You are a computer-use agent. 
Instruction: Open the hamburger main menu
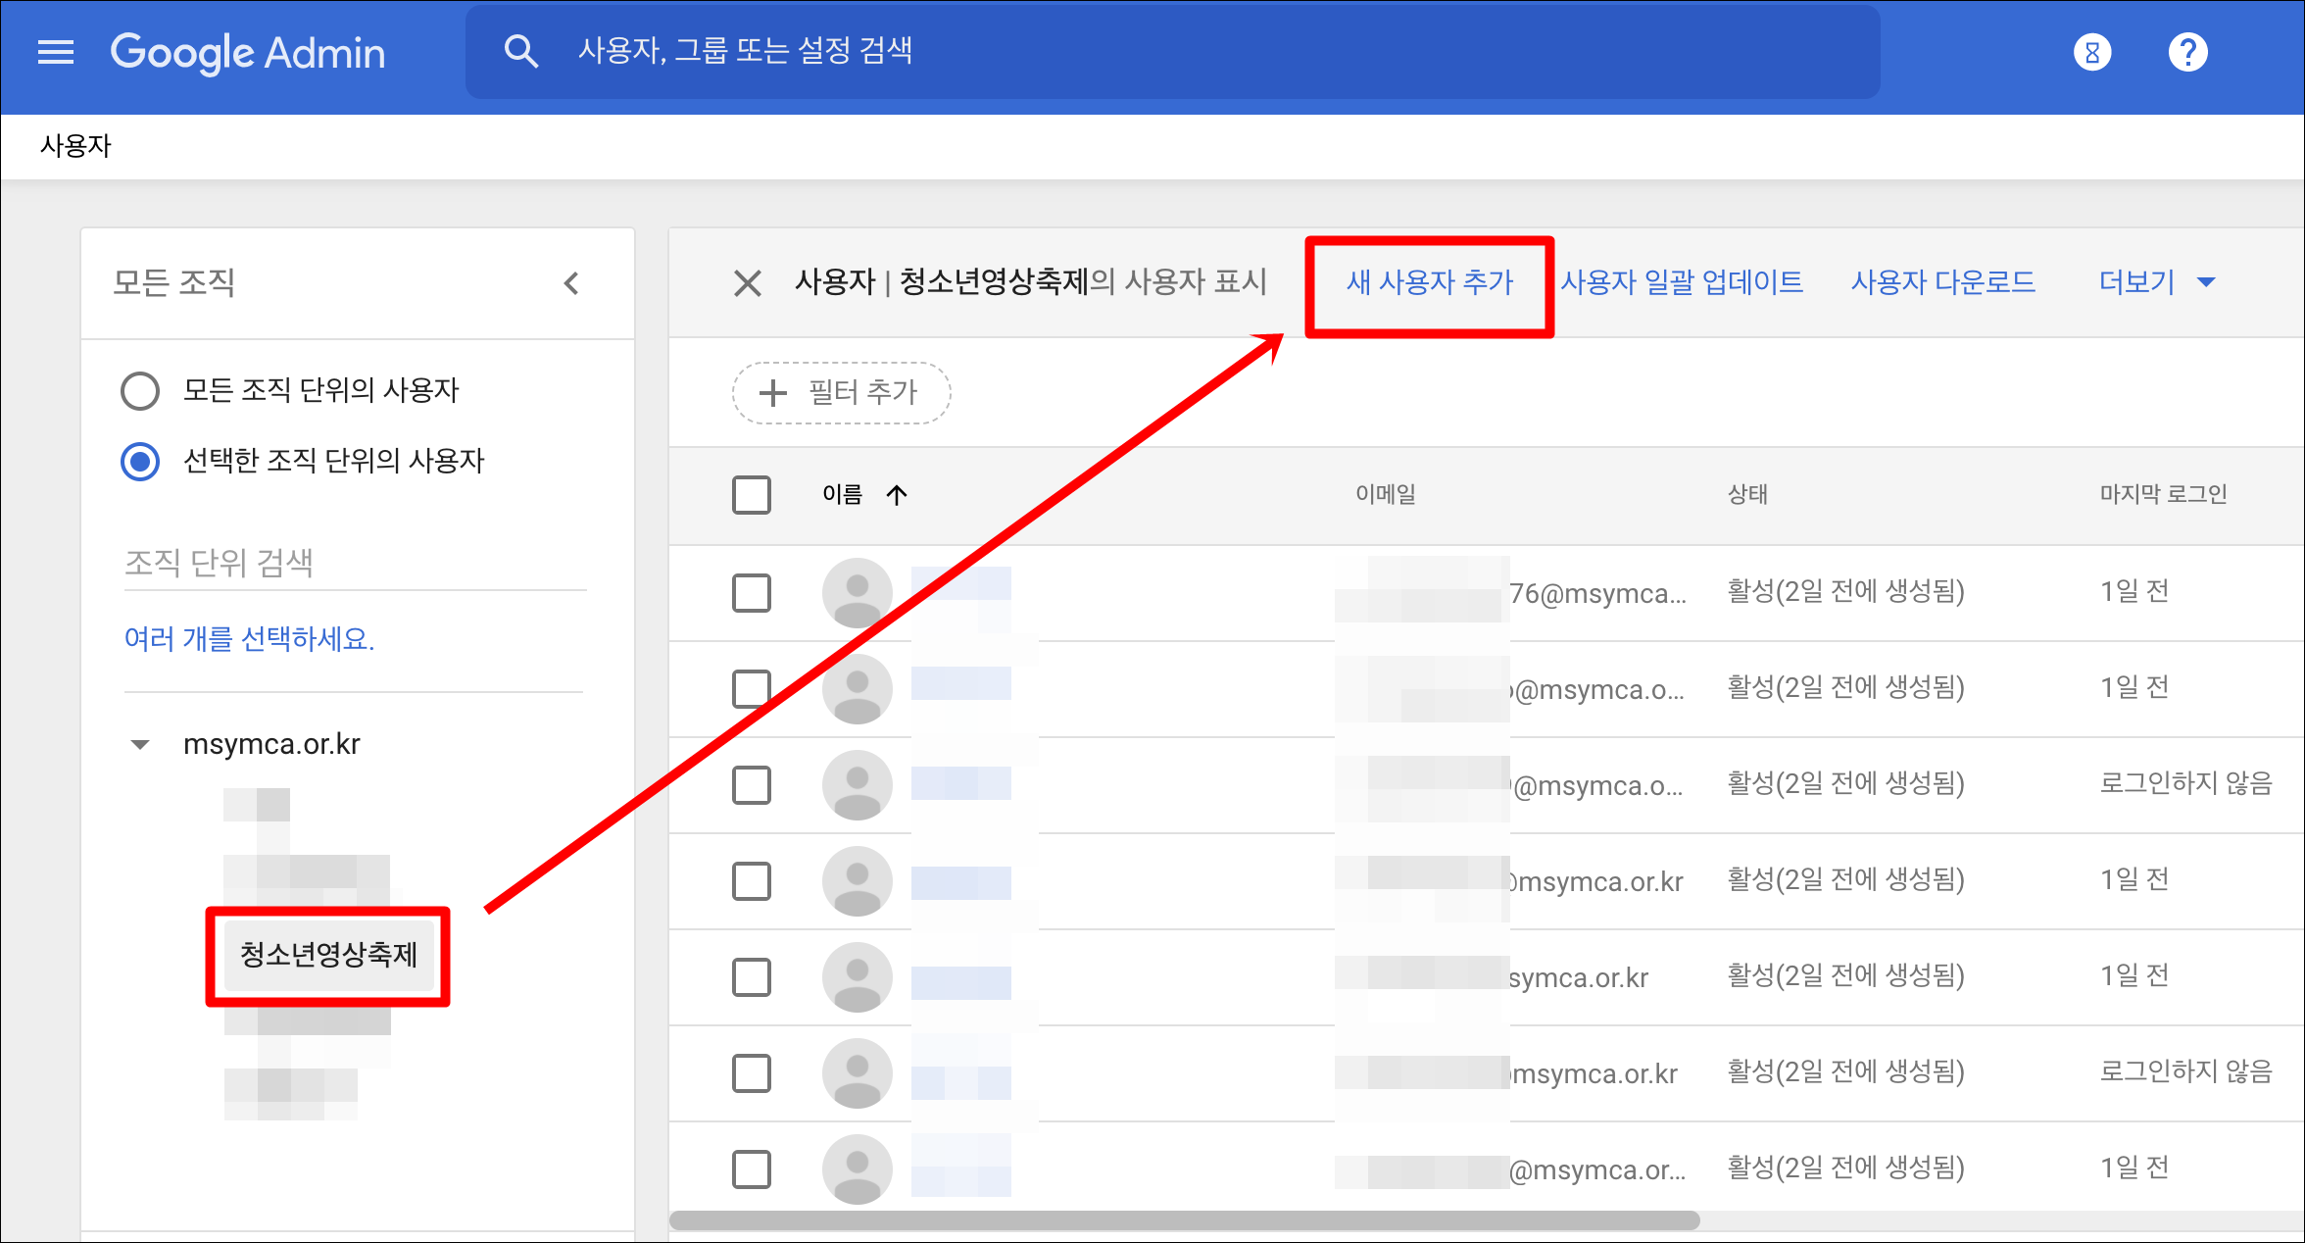56,52
